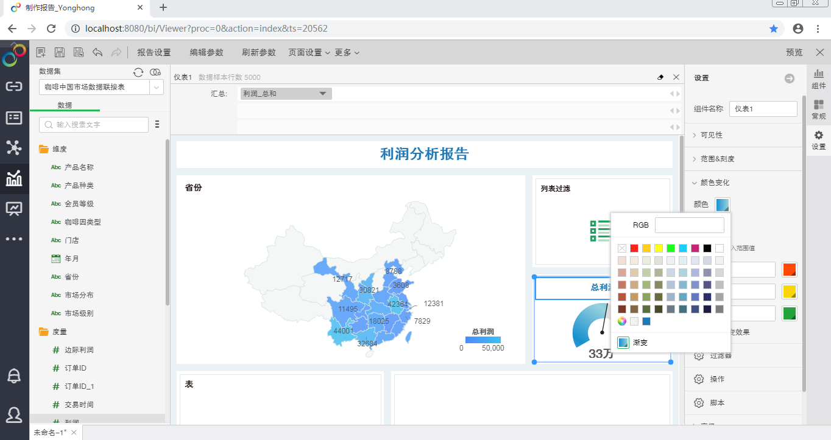Open the 页面设置 menu
Screen dimensions: 831x440
click(309, 53)
